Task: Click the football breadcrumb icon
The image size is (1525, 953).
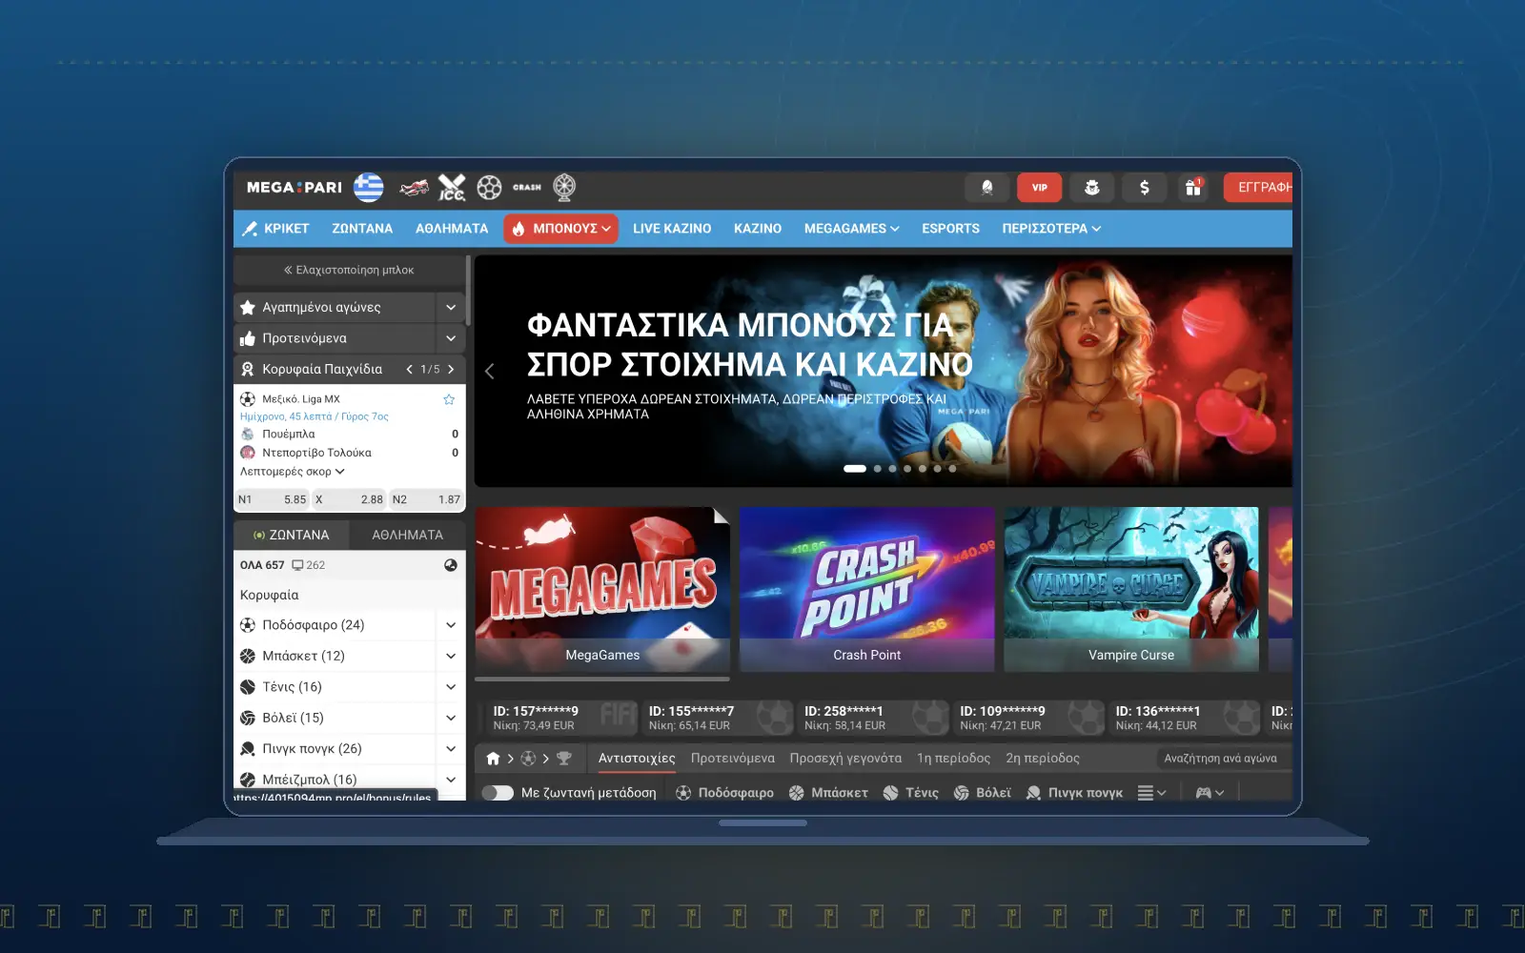Action: [x=528, y=759]
